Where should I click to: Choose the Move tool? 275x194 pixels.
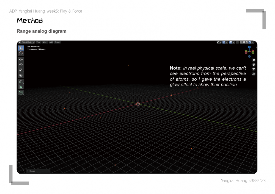tap(21, 59)
